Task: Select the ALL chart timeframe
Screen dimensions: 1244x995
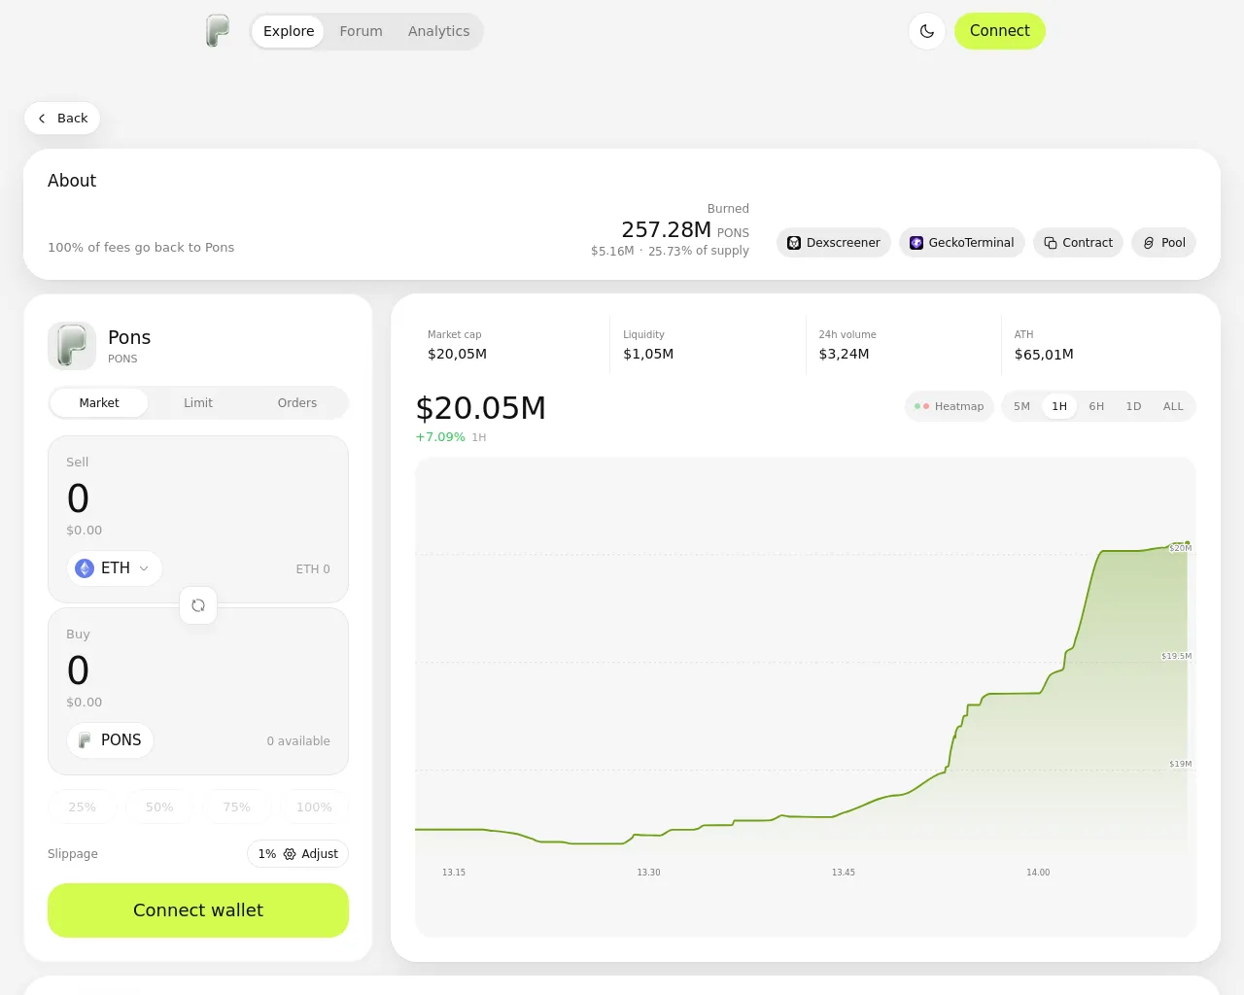Action: [x=1173, y=407]
